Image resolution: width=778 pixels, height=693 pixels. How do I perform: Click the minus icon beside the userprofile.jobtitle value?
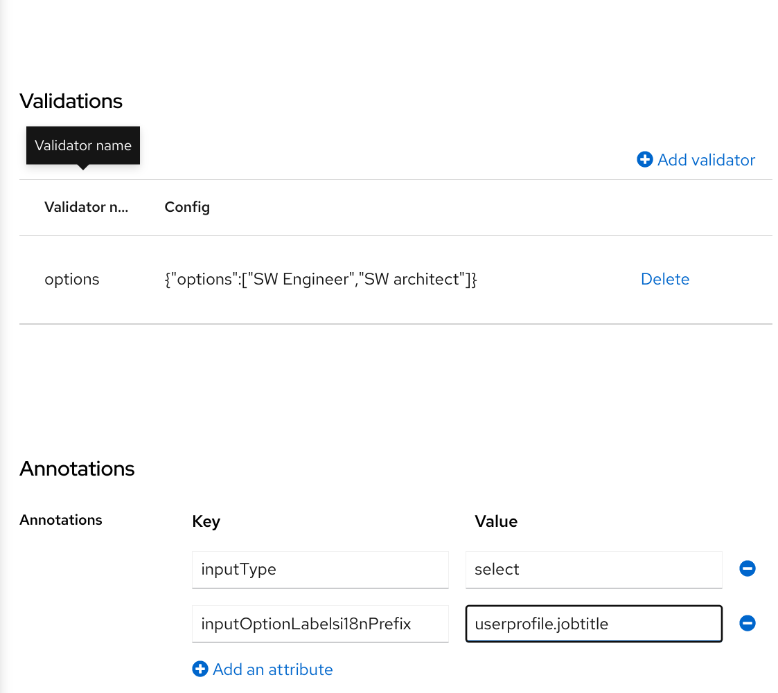click(x=747, y=623)
